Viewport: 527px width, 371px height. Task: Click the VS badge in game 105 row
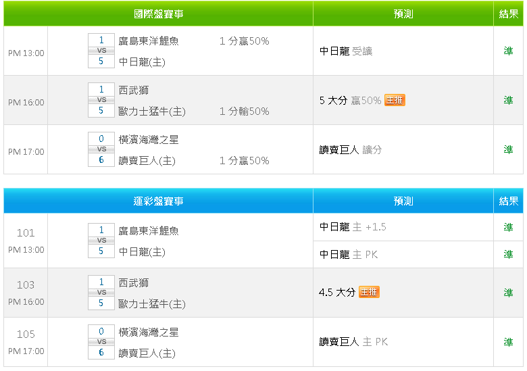[101, 342]
